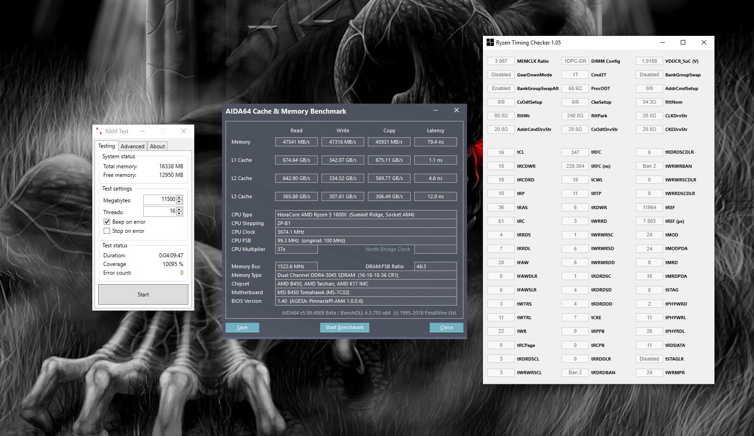Close the Ryzen Timing Checker window
The image size is (754, 436).
[x=704, y=42]
